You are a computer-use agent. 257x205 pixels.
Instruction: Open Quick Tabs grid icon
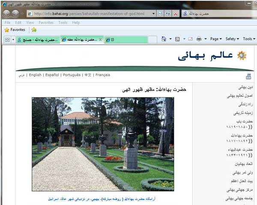pos(7,39)
